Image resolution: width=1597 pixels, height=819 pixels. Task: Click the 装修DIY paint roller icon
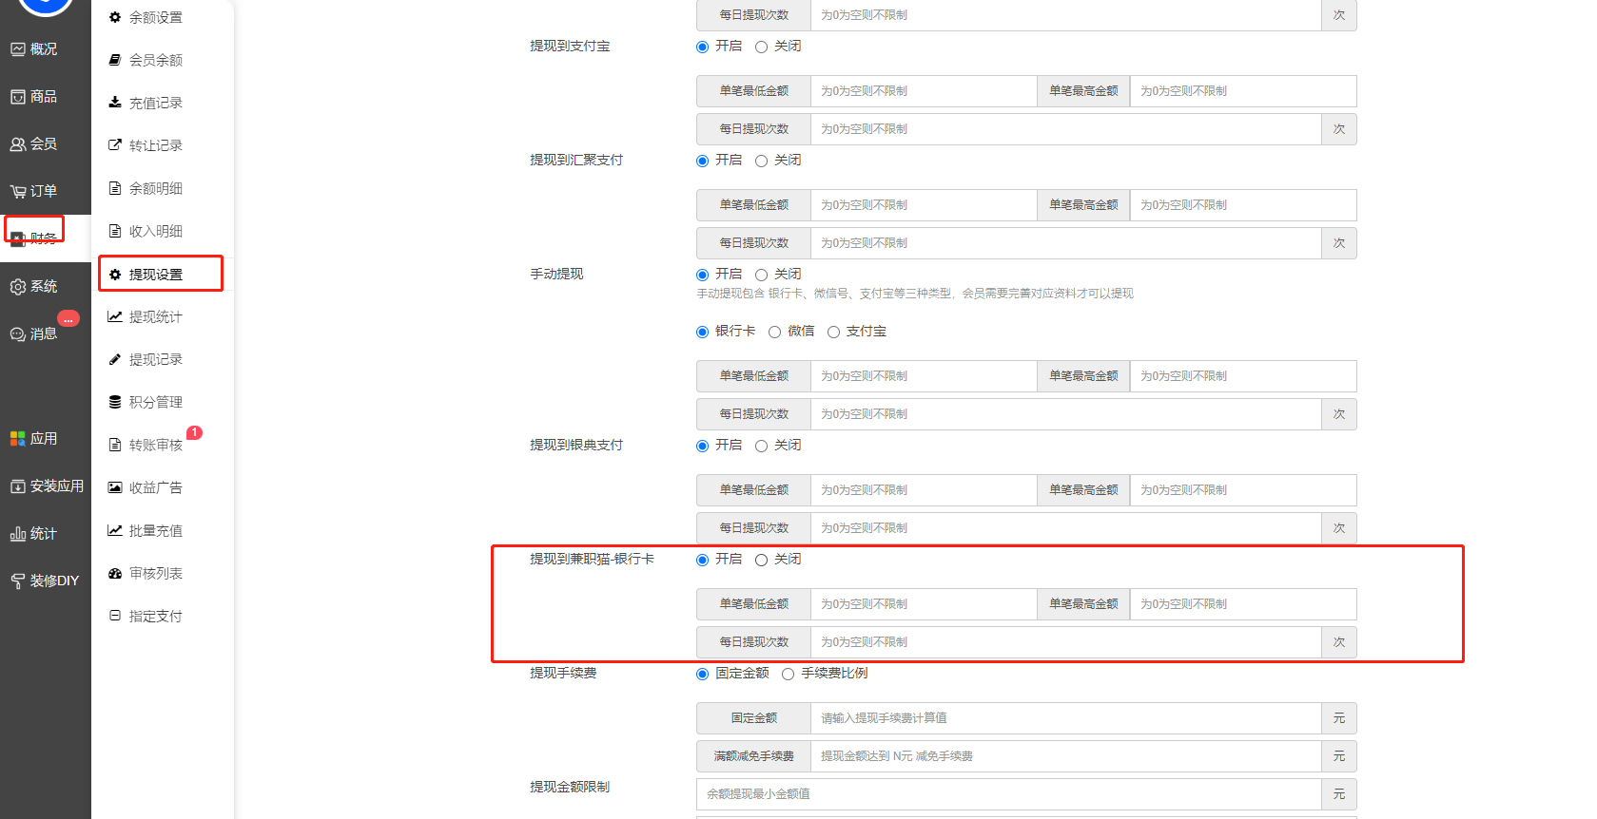(x=18, y=581)
